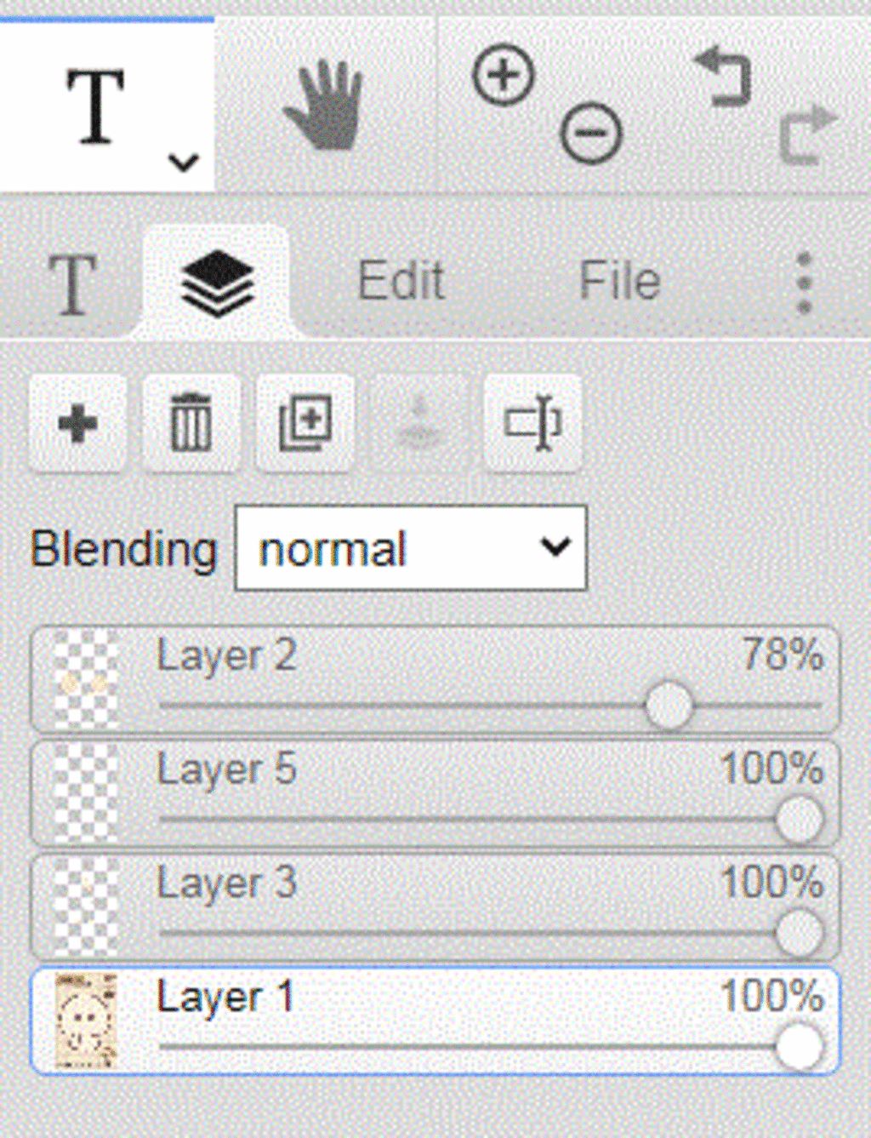Zoom in with the plus magnifier
This screenshot has width=871, height=1138.
point(504,77)
